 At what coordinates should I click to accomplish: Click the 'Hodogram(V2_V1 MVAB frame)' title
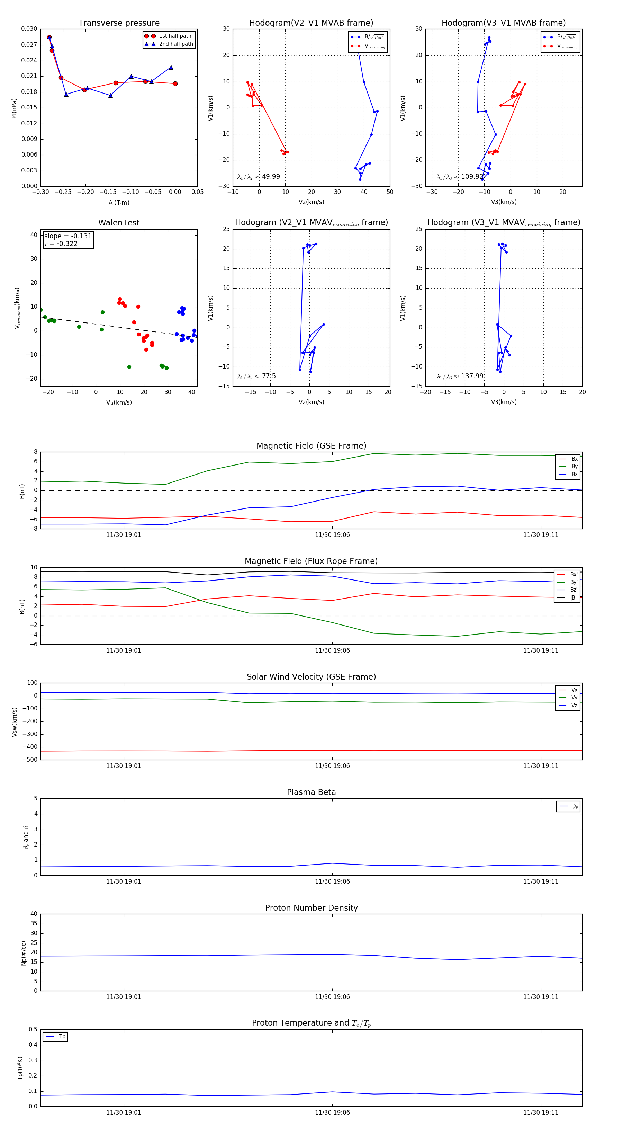pyautogui.click(x=311, y=23)
